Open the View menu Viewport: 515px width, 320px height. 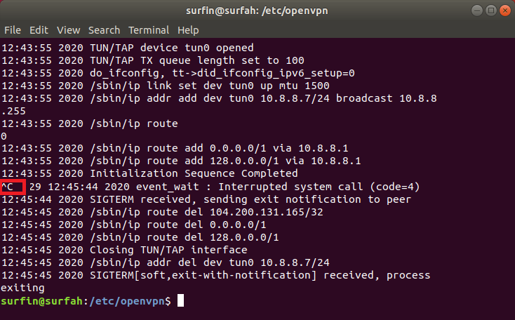click(x=68, y=31)
